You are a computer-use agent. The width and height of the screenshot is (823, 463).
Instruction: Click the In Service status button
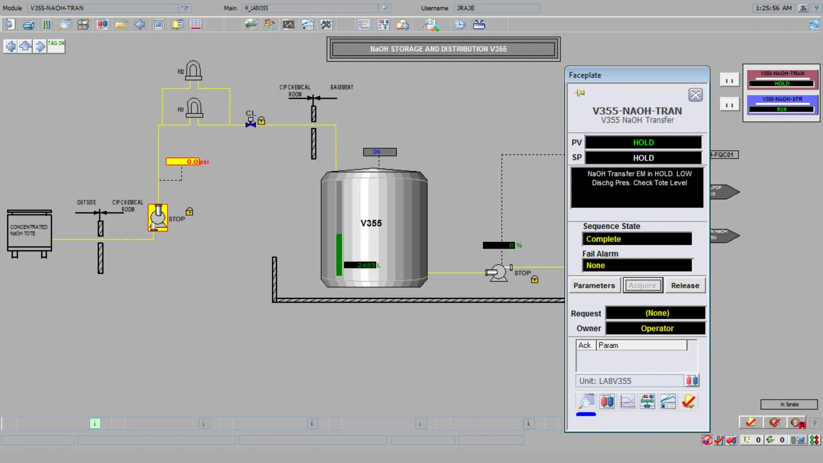(789, 404)
